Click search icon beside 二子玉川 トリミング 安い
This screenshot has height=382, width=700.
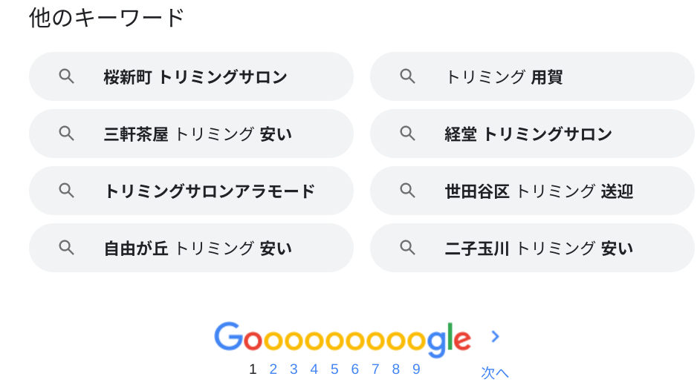pos(407,248)
